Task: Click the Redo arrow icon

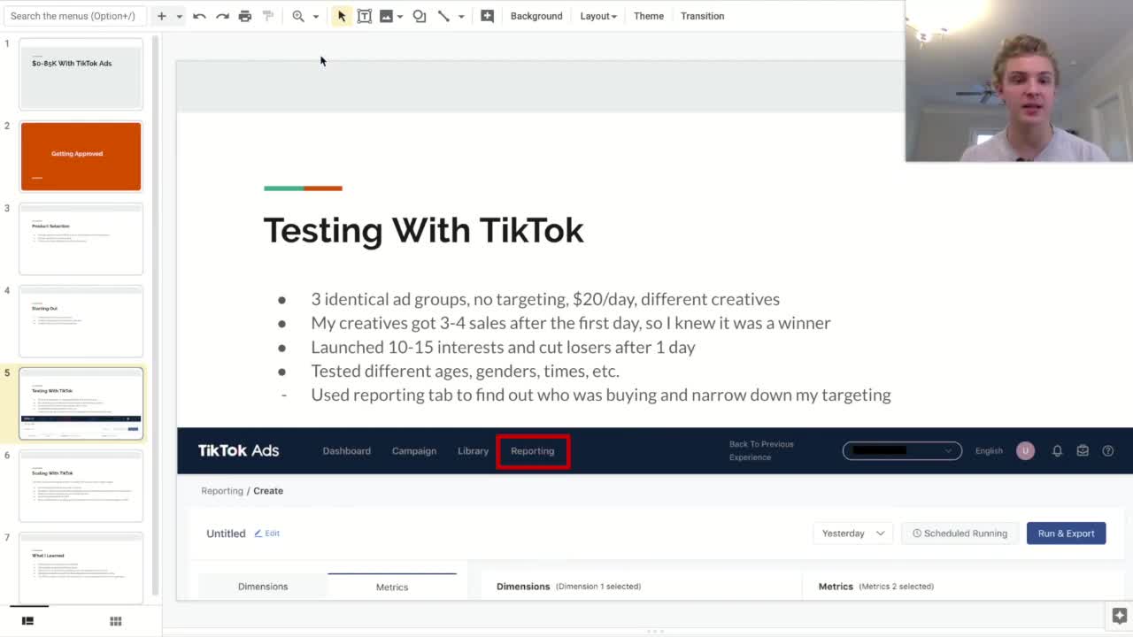Action: click(222, 16)
